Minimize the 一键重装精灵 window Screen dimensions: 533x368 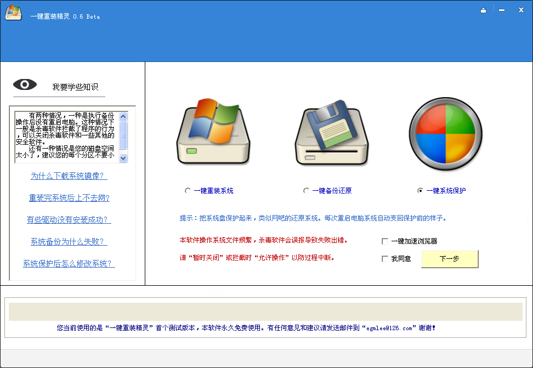point(502,10)
